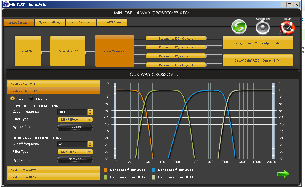Click the HIGH PASS FILTER SETTINGS heading
The height and width of the screenshot is (187, 305).
[x=37, y=138]
